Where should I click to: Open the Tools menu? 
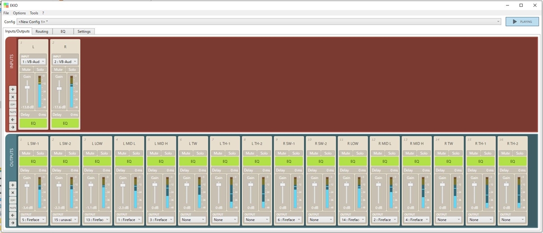point(34,13)
